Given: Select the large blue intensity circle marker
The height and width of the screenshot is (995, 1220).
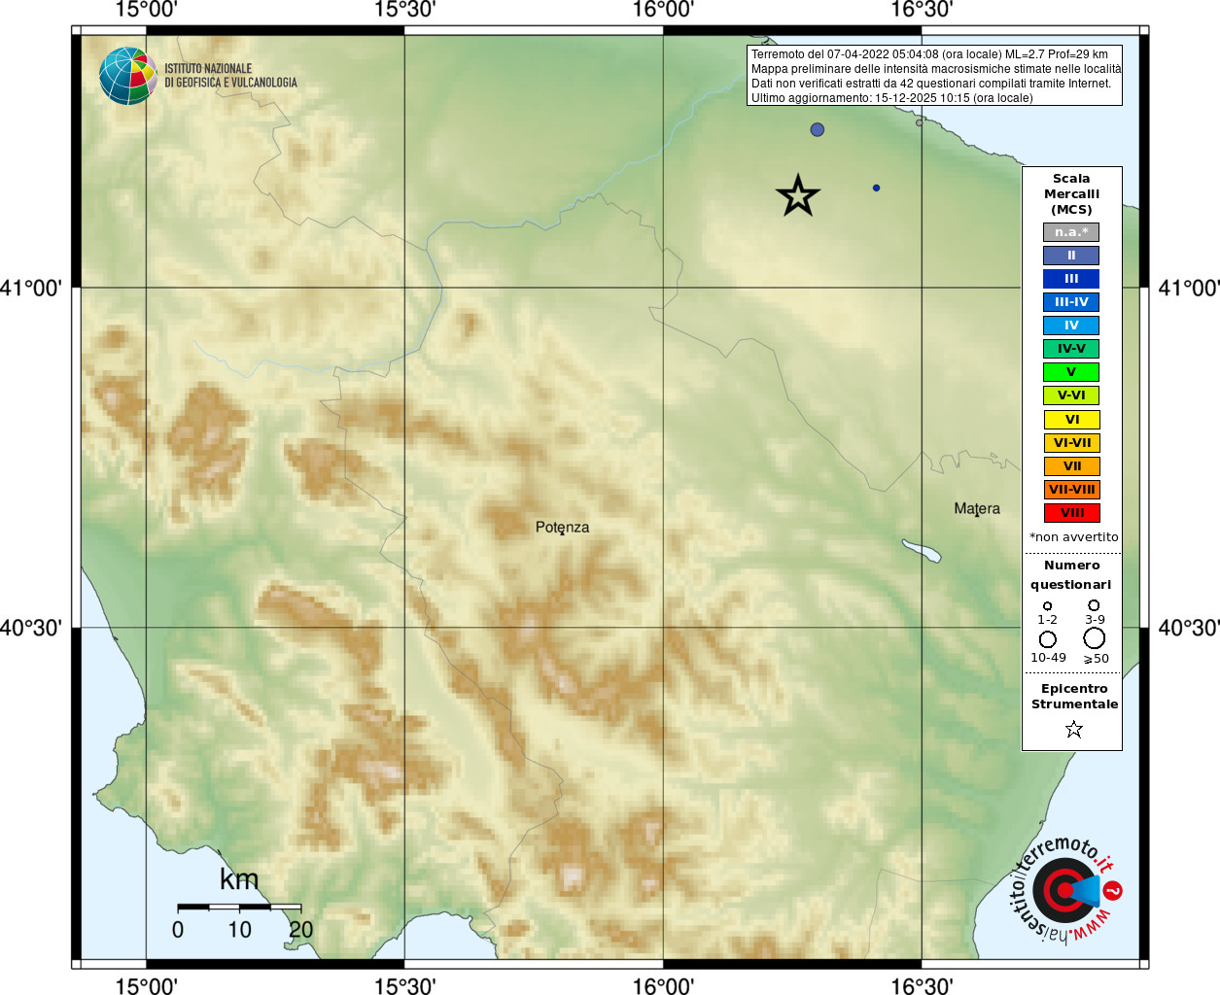Looking at the screenshot, I should tap(818, 129).
